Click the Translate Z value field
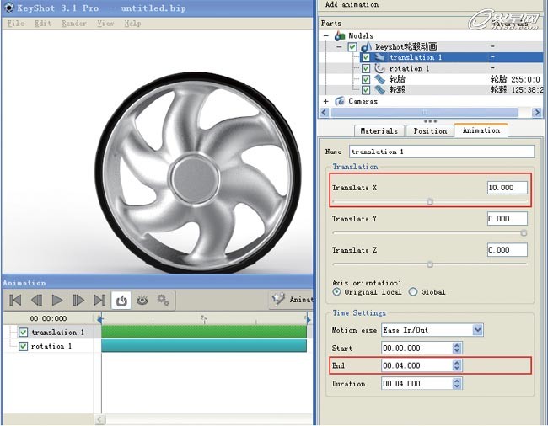The image size is (548, 426). [x=507, y=250]
